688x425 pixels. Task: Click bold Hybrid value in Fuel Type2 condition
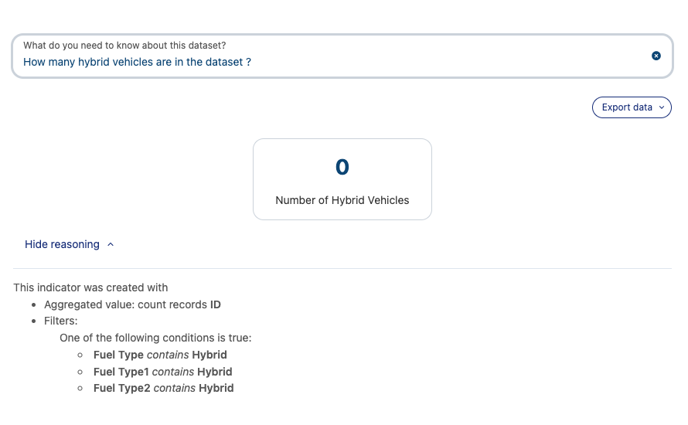(216, 388)
